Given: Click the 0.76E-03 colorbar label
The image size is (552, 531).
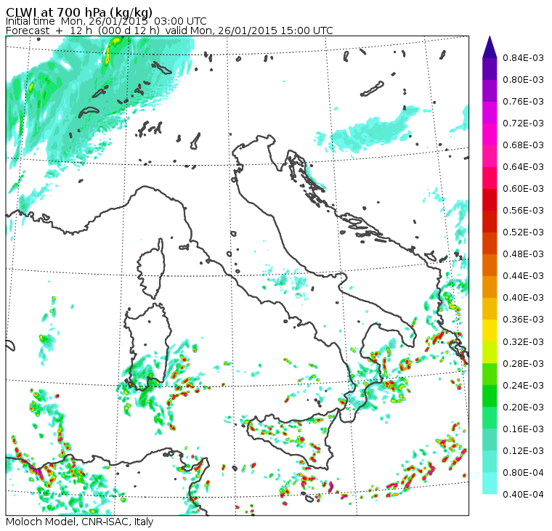Looking at the screenshot, I should pos(523,102).
